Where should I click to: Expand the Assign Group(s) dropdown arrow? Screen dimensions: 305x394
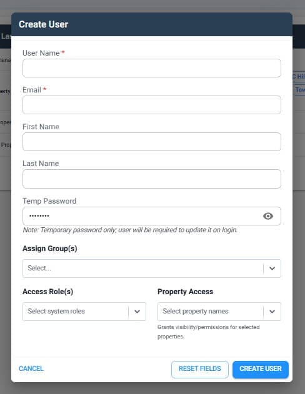[x=272, y=268]
